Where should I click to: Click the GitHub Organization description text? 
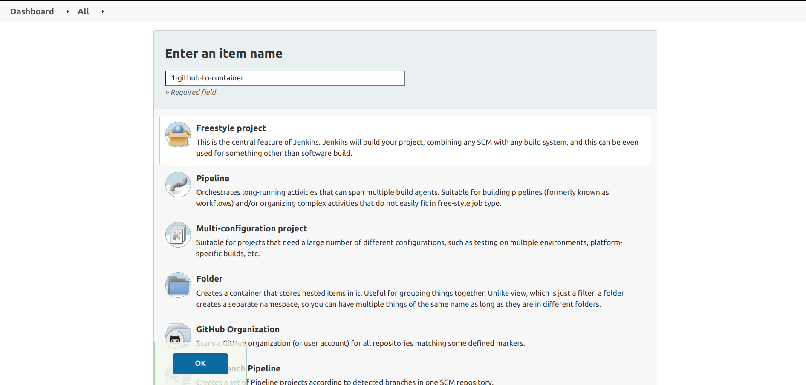click(361, 343)
